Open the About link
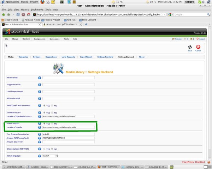The image size is (212, 169). (142, 57)
